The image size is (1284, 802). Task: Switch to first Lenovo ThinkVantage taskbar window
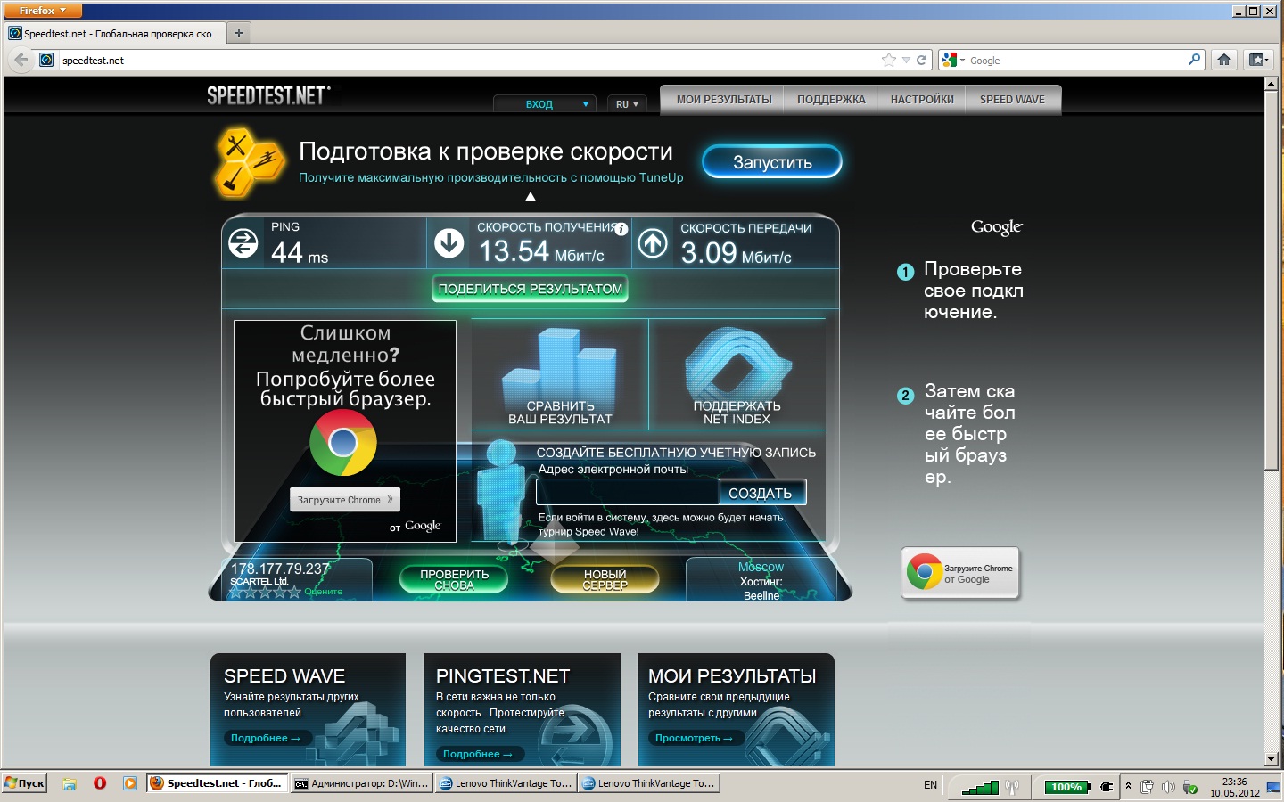point(506,783)
